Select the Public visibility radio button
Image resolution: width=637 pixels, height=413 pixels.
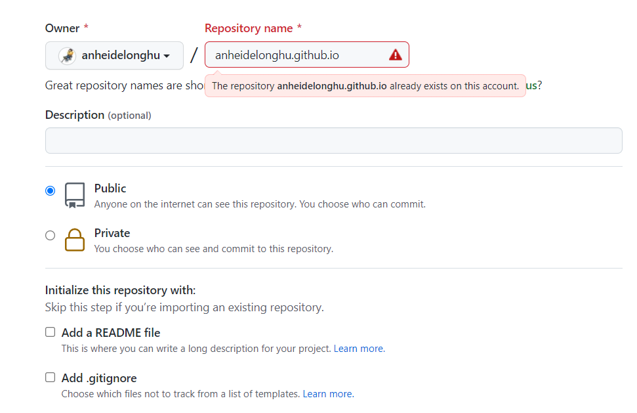51,190
